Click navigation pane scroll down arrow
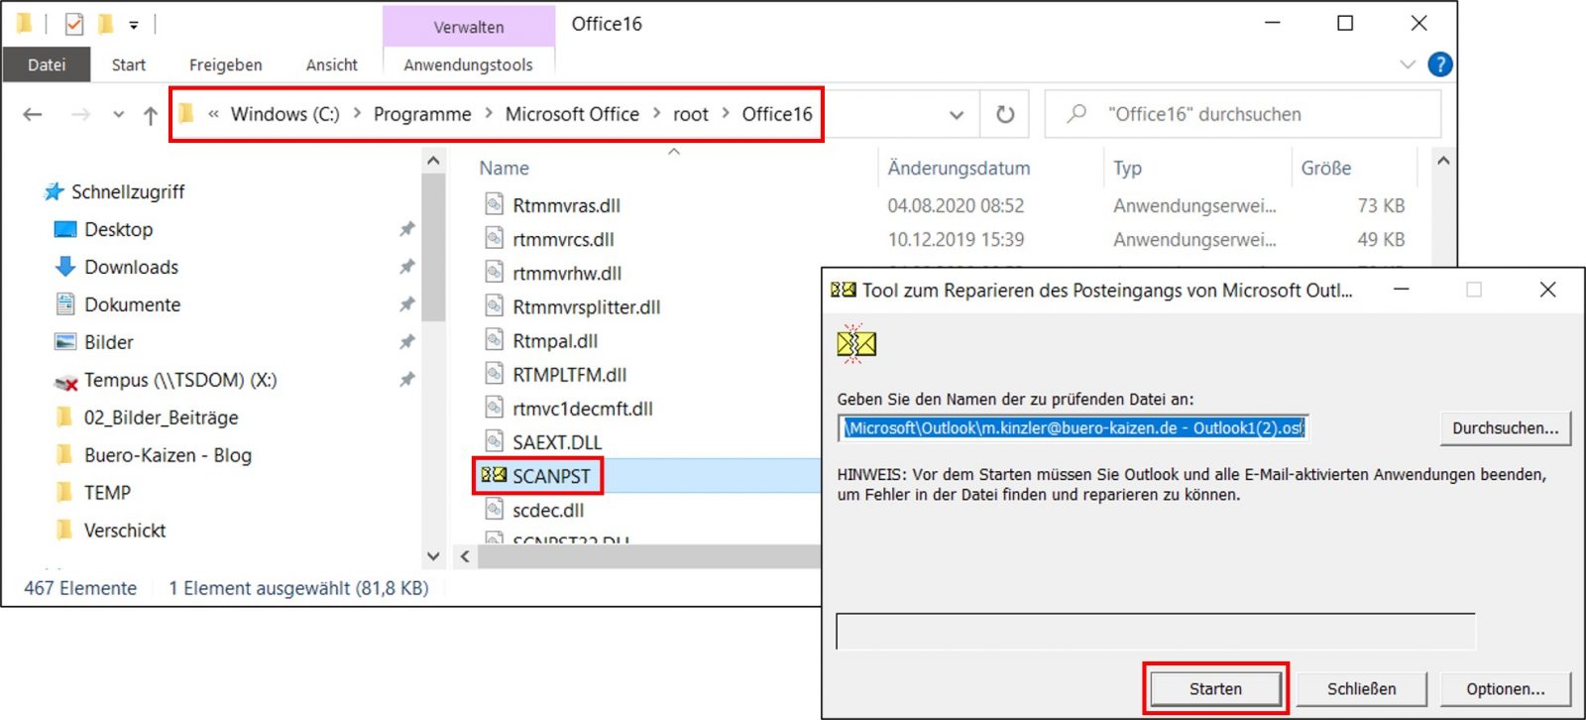The image size is (1586, 720). [433, 556]
